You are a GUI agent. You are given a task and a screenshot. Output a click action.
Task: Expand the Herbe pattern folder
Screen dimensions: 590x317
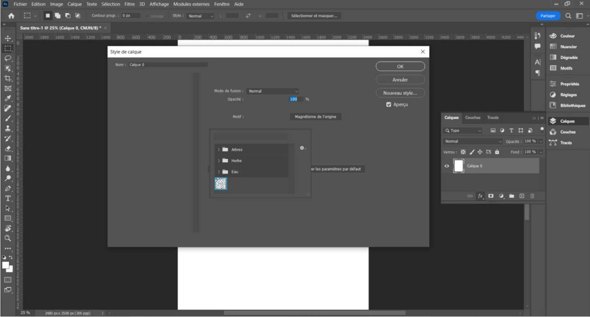[x=219, y=161]
